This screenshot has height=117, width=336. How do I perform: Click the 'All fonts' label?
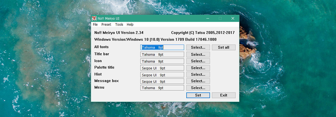[101, 47]
